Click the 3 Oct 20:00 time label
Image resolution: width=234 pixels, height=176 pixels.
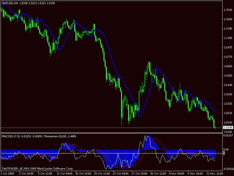26,174
